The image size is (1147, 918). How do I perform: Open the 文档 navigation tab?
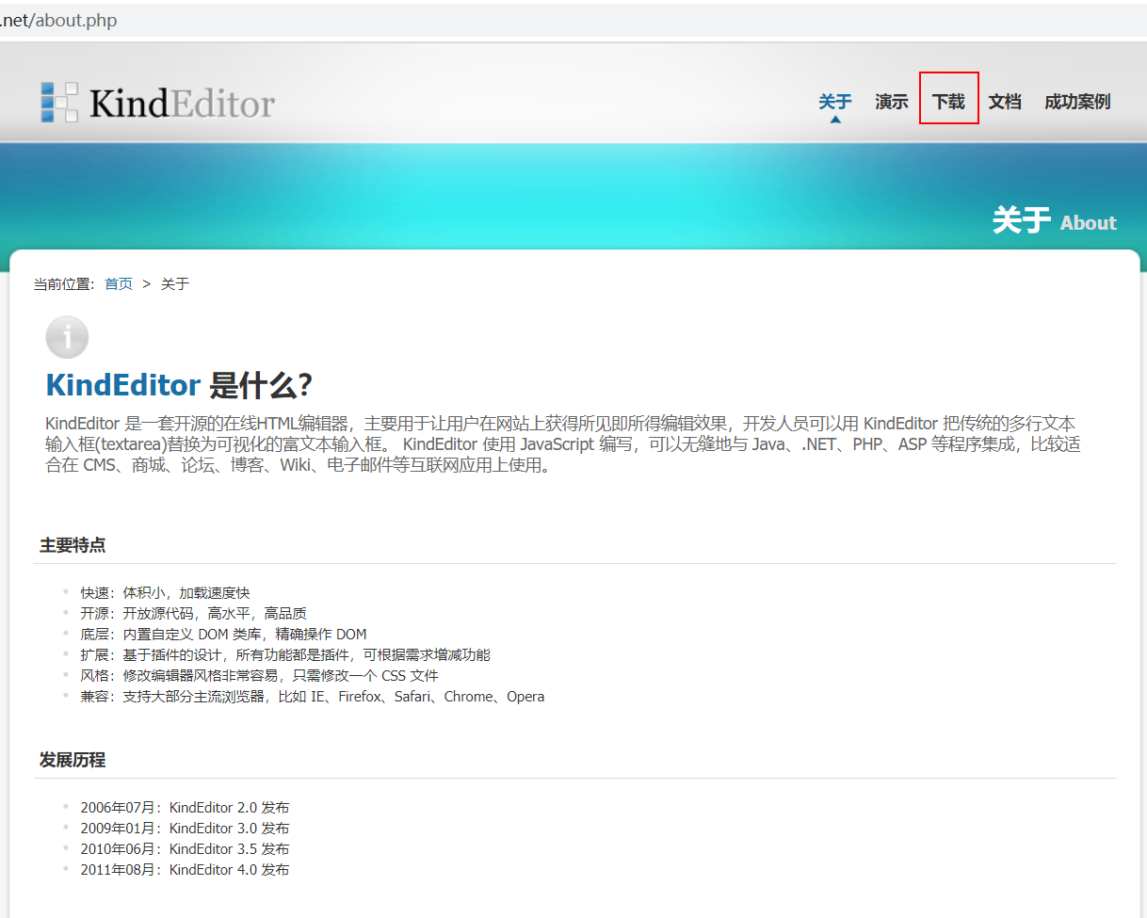[x=1005, y=102]
